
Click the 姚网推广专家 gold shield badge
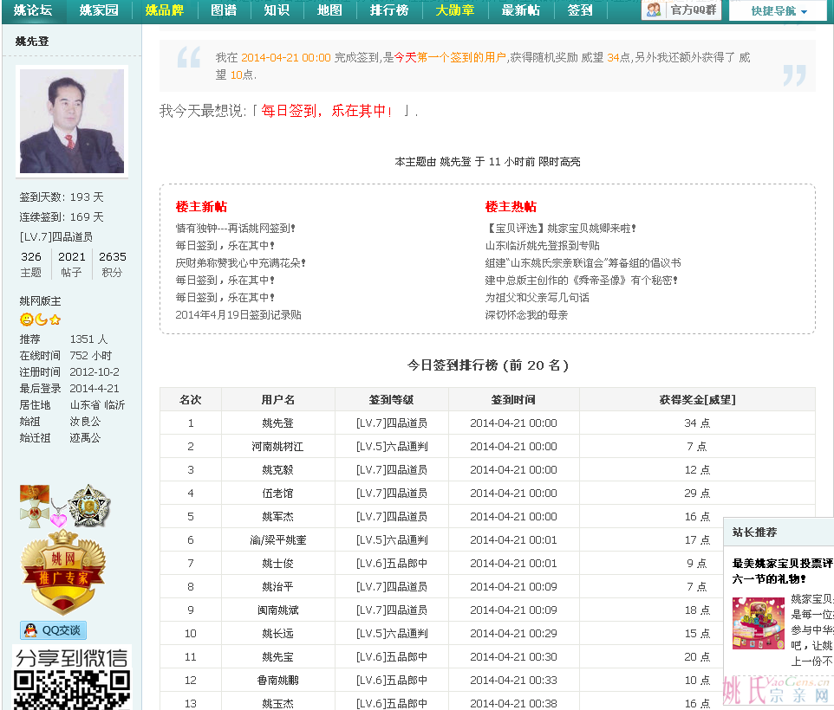[x=62, y=571]
